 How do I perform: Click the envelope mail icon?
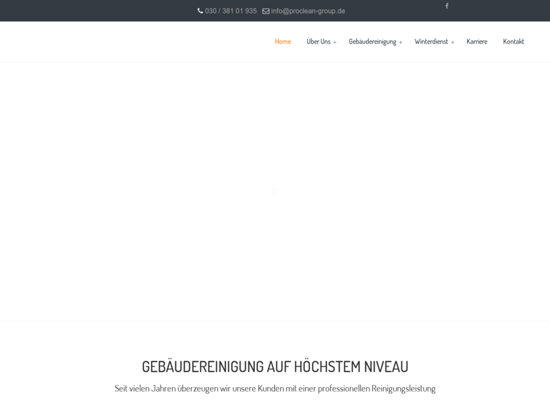tap(266, 11)
